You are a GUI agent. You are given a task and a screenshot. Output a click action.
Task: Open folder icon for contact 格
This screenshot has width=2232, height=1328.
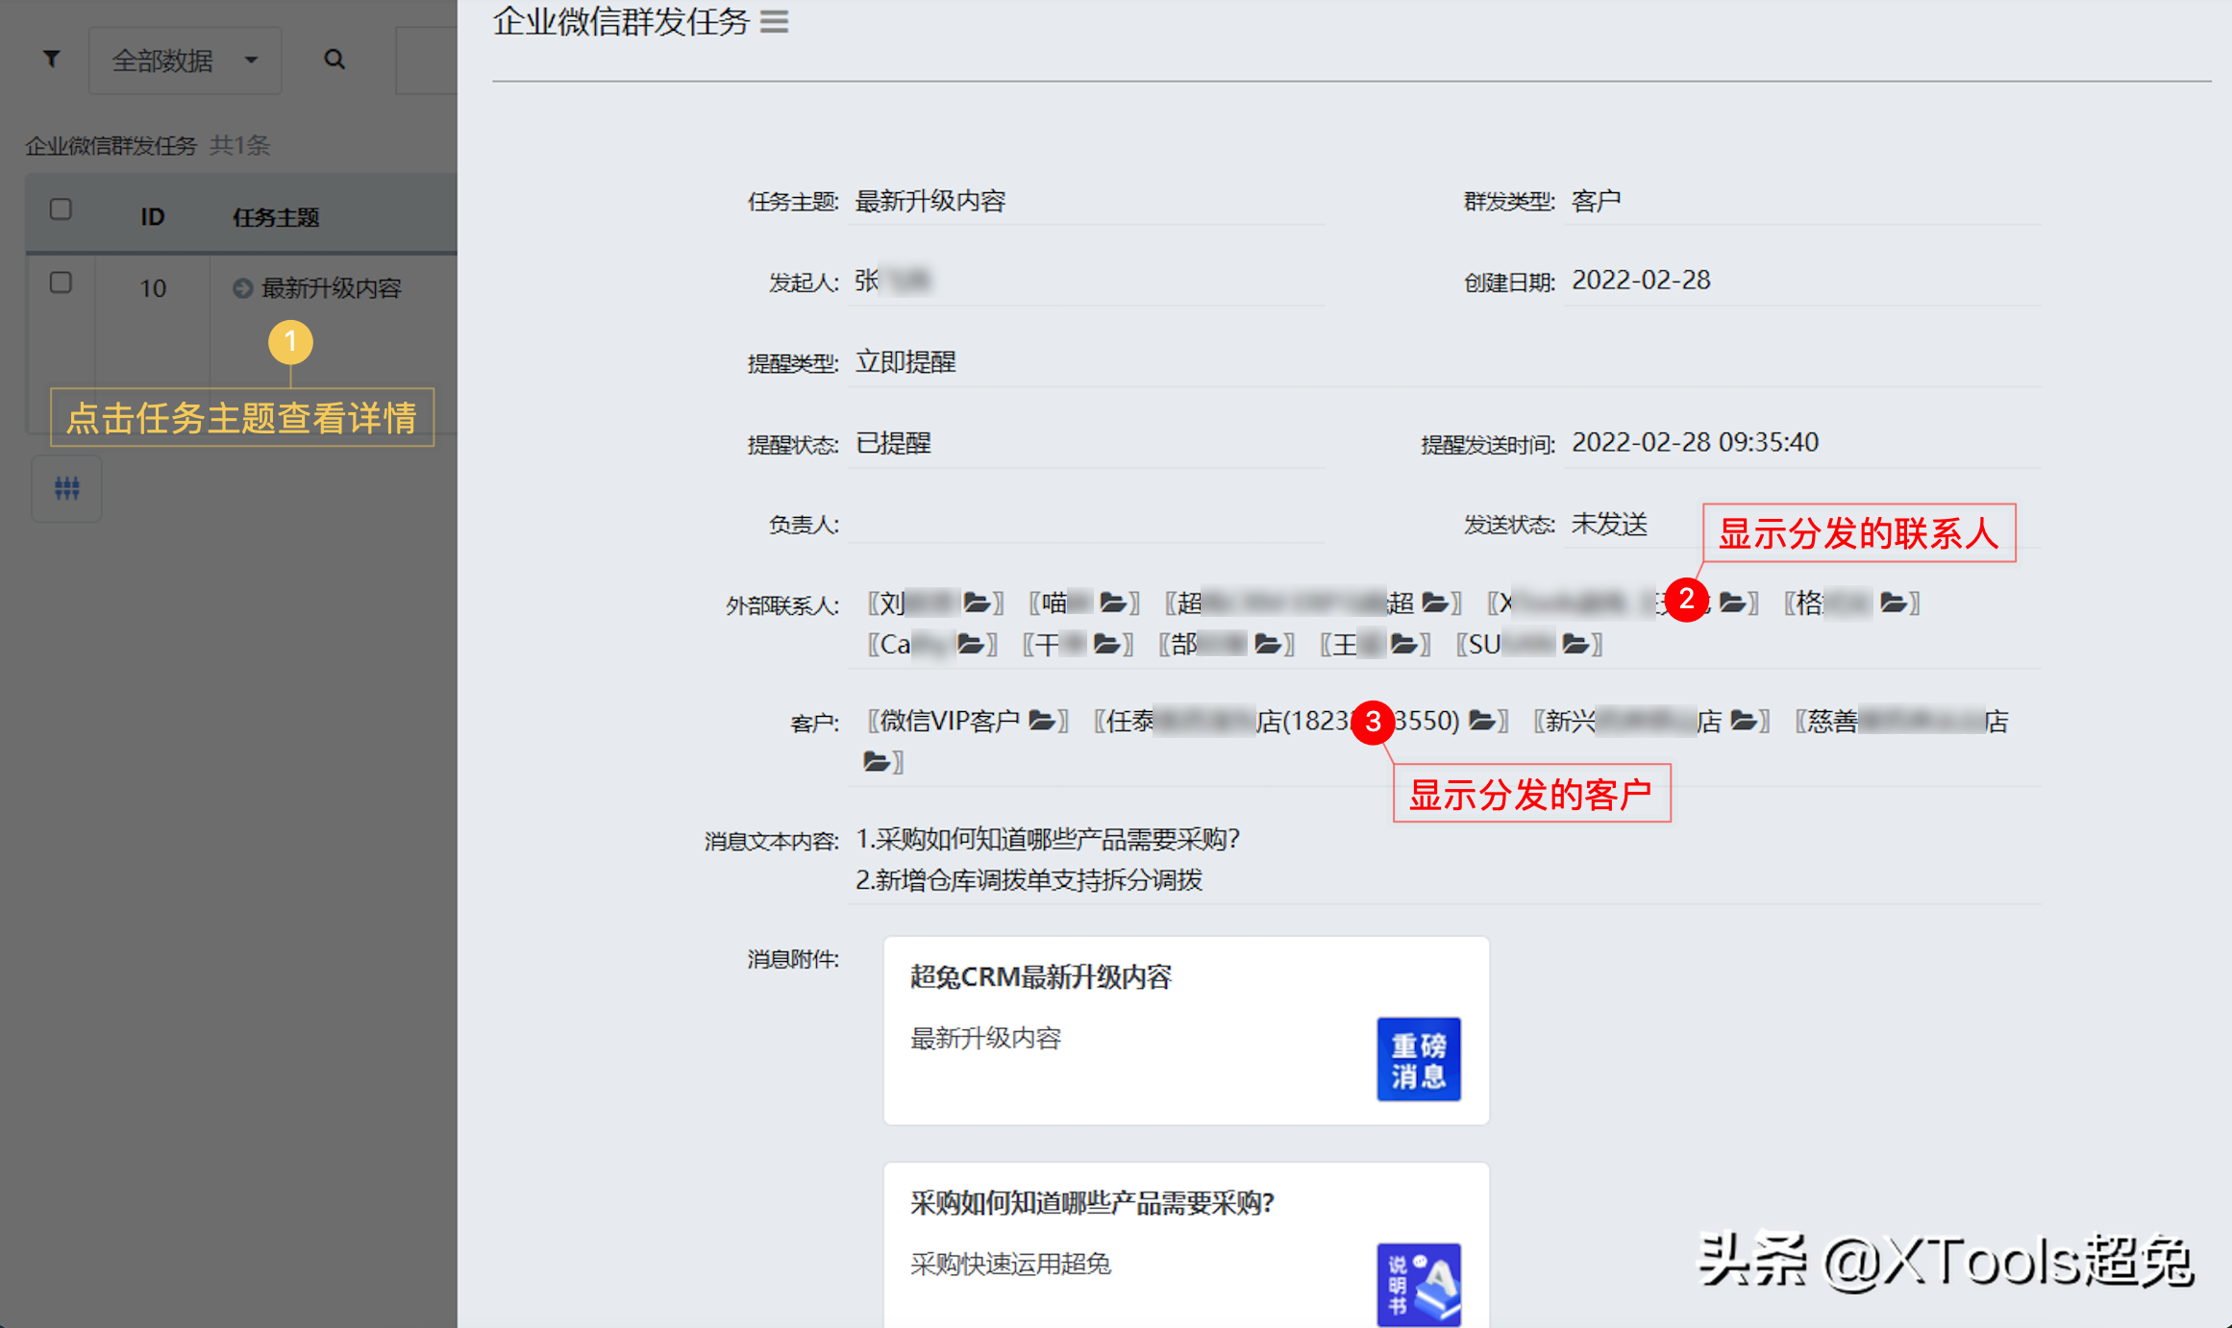click(1893, 603)
